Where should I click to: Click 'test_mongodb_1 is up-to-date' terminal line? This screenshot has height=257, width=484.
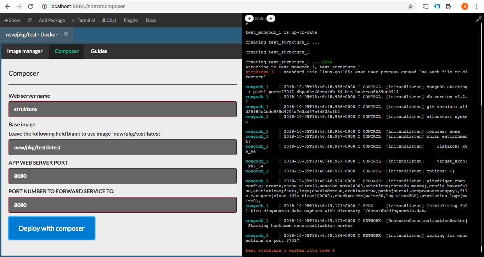(x=281, y=32)
